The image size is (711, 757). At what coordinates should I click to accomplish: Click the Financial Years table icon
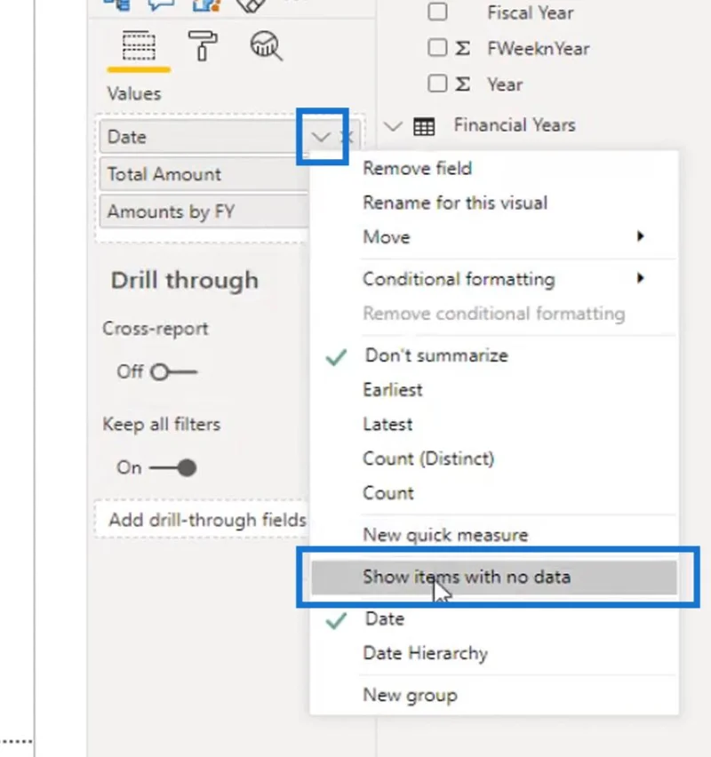(x=424, y=126)
